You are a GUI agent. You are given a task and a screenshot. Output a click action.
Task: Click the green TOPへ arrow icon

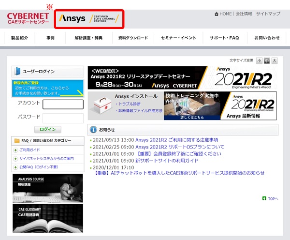coord(264,198)
